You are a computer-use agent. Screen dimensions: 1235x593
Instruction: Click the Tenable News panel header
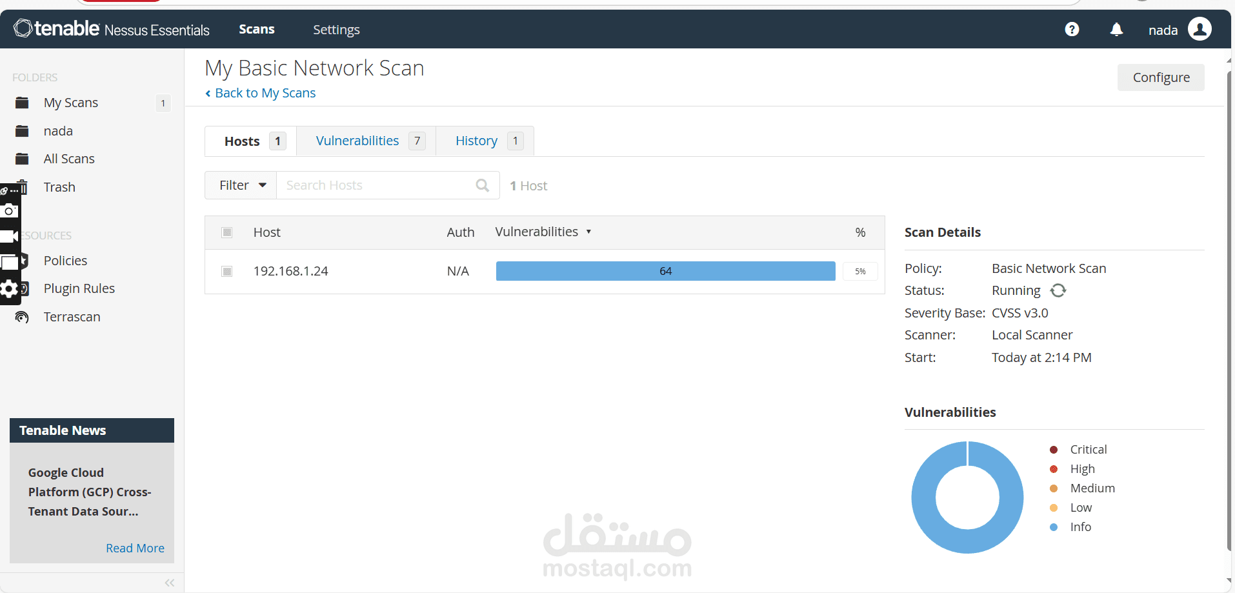coord(92,430)
